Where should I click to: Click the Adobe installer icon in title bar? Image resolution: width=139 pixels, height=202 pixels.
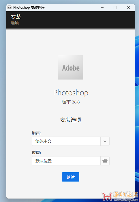click(10, 7)
